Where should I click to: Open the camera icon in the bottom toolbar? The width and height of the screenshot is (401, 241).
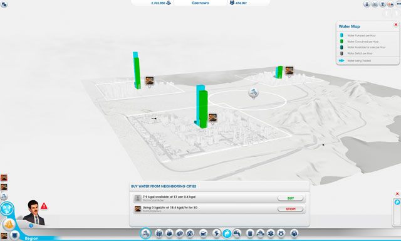[x=203, y=233]
